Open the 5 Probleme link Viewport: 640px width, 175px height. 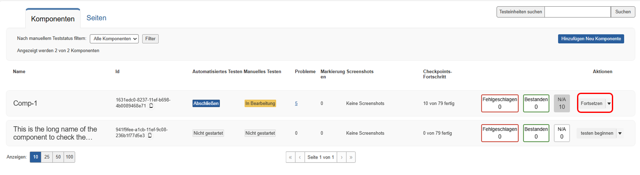pos(296,103)
